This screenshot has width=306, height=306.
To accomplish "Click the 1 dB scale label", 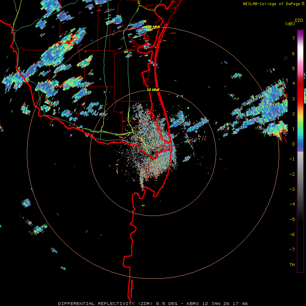I will pyautogui.click(x=293, y=129).
